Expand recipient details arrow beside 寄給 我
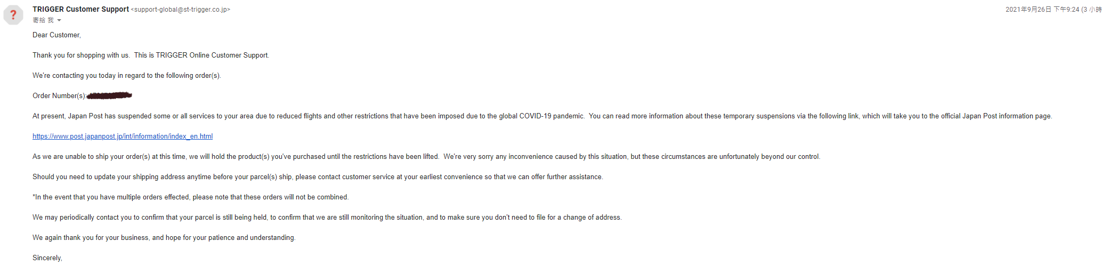1102x273 pixels. coord(59,20)
